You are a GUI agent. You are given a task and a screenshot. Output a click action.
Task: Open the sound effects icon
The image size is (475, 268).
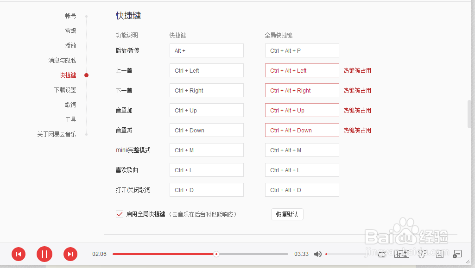[x=421, y=254]
